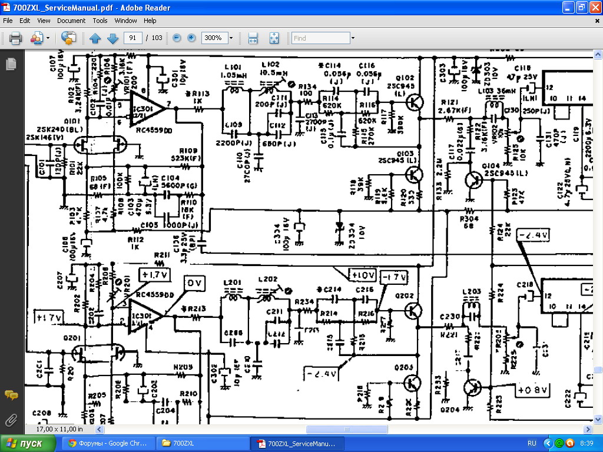Open the Tools menu

tap(100, 21)
